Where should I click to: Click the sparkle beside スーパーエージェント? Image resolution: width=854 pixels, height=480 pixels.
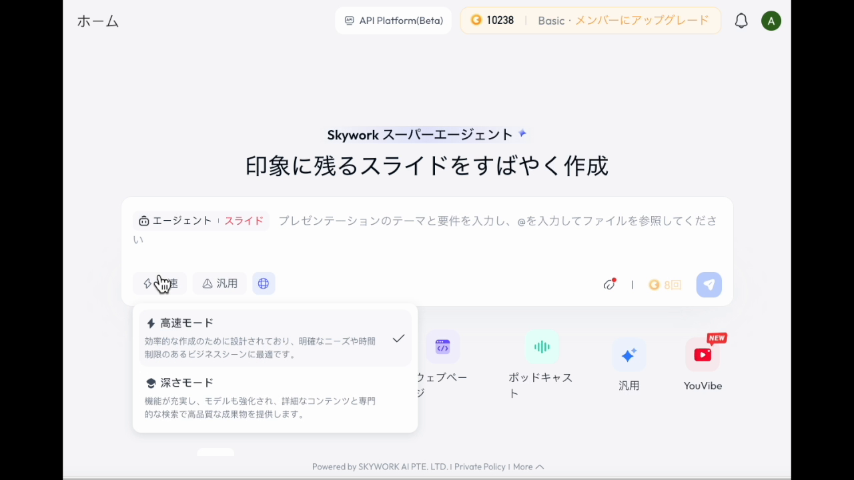pyautogui.click(x=522, y=133)
